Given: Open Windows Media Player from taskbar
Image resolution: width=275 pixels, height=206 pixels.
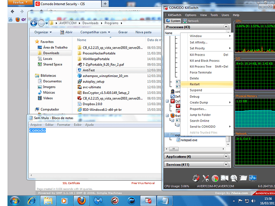Looking at the screenshot, I should tap(64, 201).
